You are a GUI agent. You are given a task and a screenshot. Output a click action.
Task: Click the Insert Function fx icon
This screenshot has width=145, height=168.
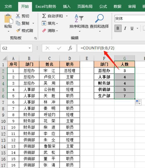[70, 48]
